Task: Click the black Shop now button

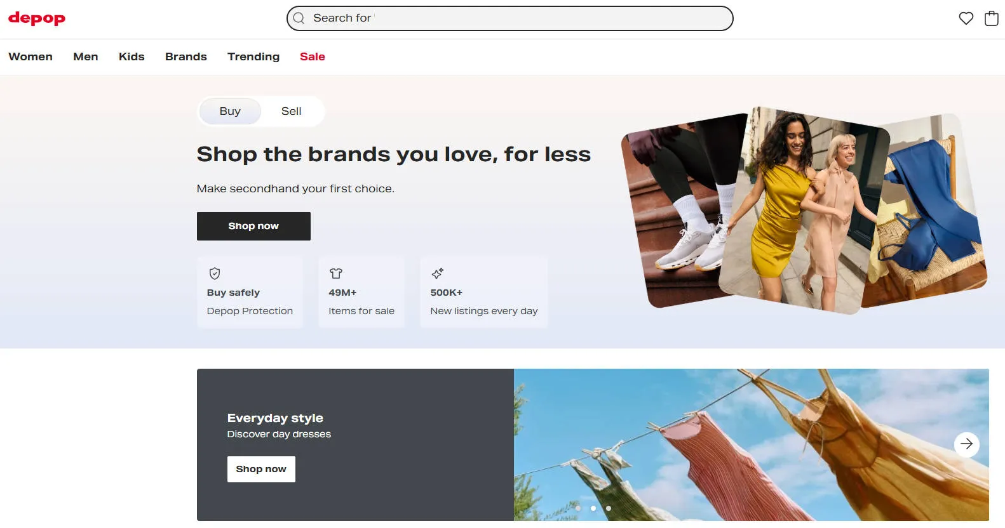Action: pyautogui.click(x=253, y=226)
